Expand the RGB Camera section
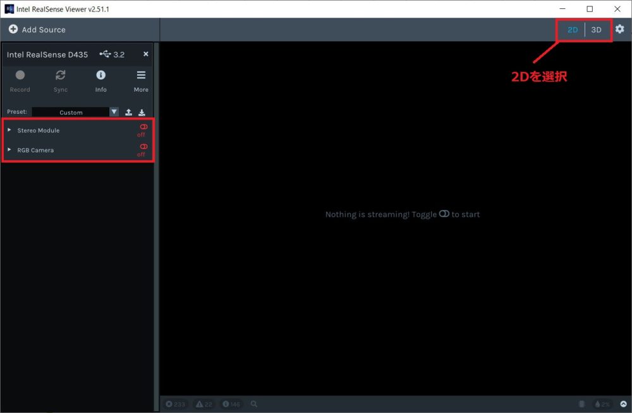This screenshot has height=413, width=632. coord(9,150)
